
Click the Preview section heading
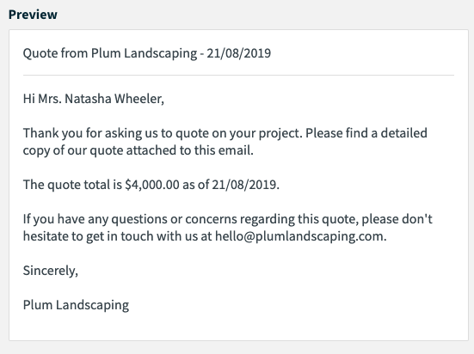(x=33, y=15)
